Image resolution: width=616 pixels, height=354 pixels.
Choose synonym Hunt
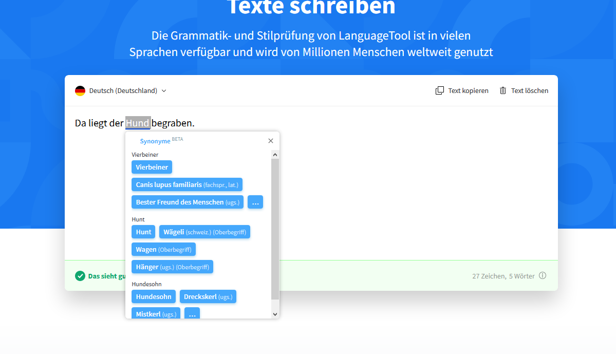[143, 232]
